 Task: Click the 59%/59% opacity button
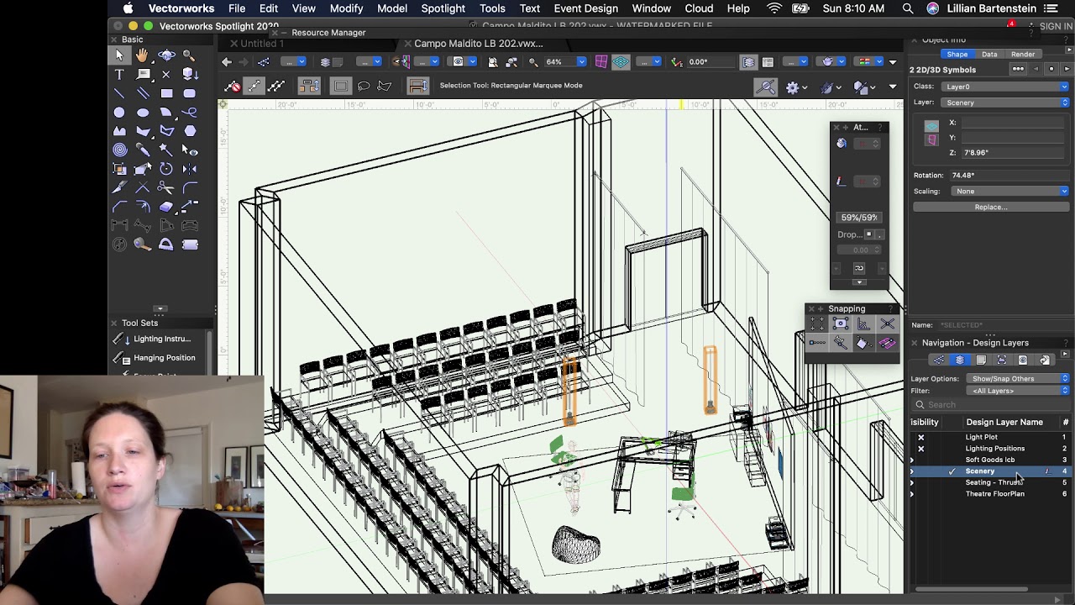pos(858,218)
